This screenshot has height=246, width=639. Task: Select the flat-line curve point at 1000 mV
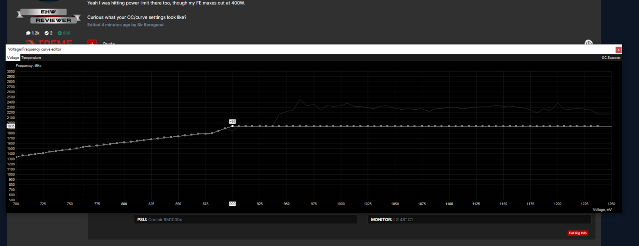point(340,126)
